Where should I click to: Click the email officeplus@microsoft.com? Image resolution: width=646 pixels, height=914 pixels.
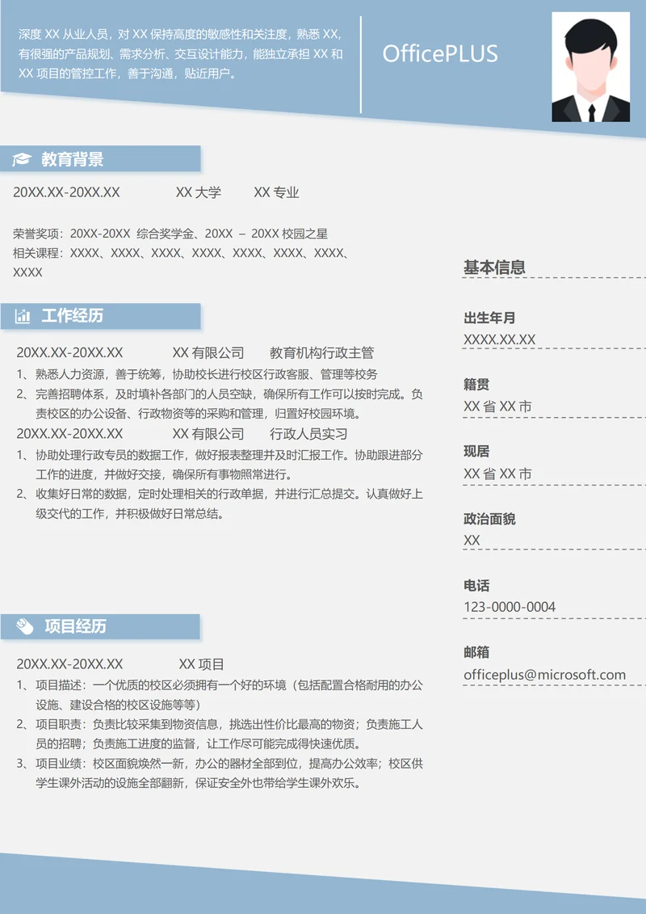544,674
